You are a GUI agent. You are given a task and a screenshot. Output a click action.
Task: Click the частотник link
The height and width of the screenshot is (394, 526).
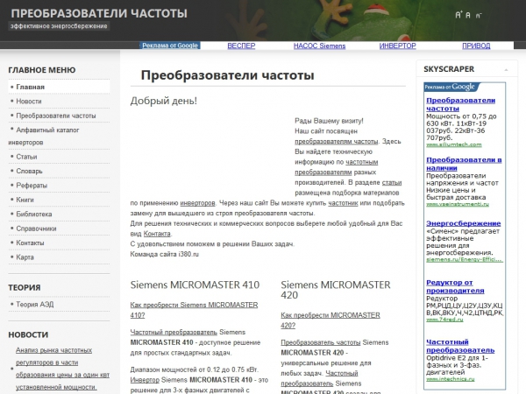343,203
